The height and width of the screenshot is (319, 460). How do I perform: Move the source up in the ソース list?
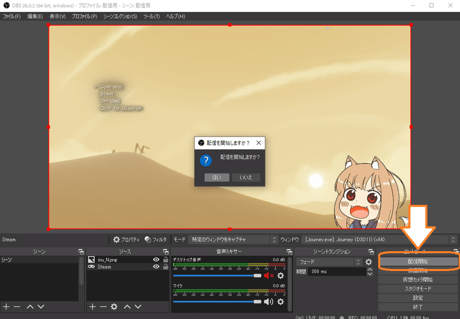click(x=127, y=307)
